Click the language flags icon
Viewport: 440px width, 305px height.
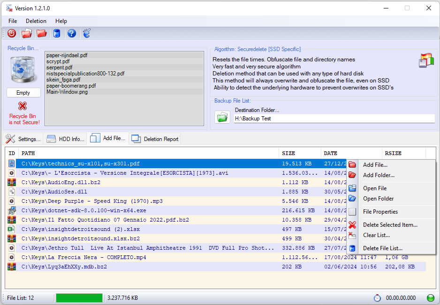pos(426,61)
